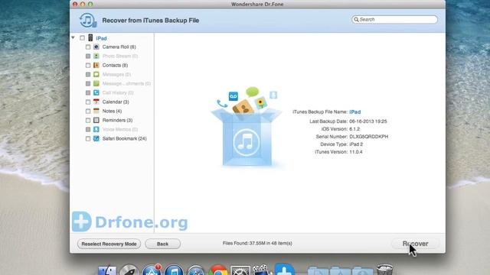Click the Voice Memos icon
The width and height of the screenshot is (490, 275).
(96, 129)
